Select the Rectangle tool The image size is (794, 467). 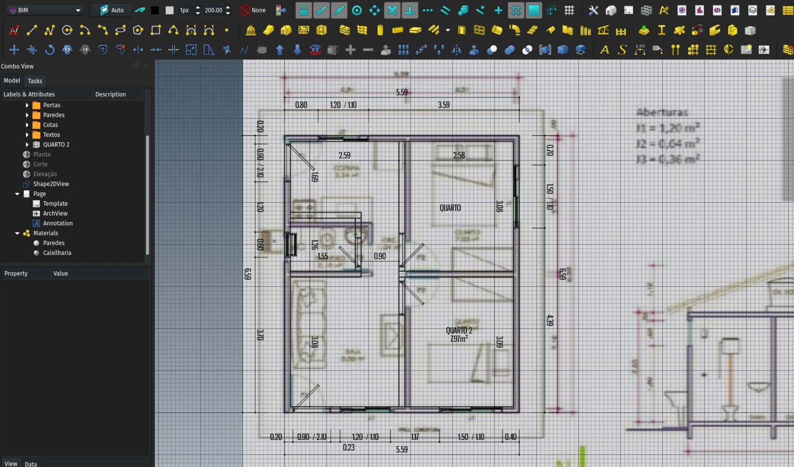[x=156, y=30]
